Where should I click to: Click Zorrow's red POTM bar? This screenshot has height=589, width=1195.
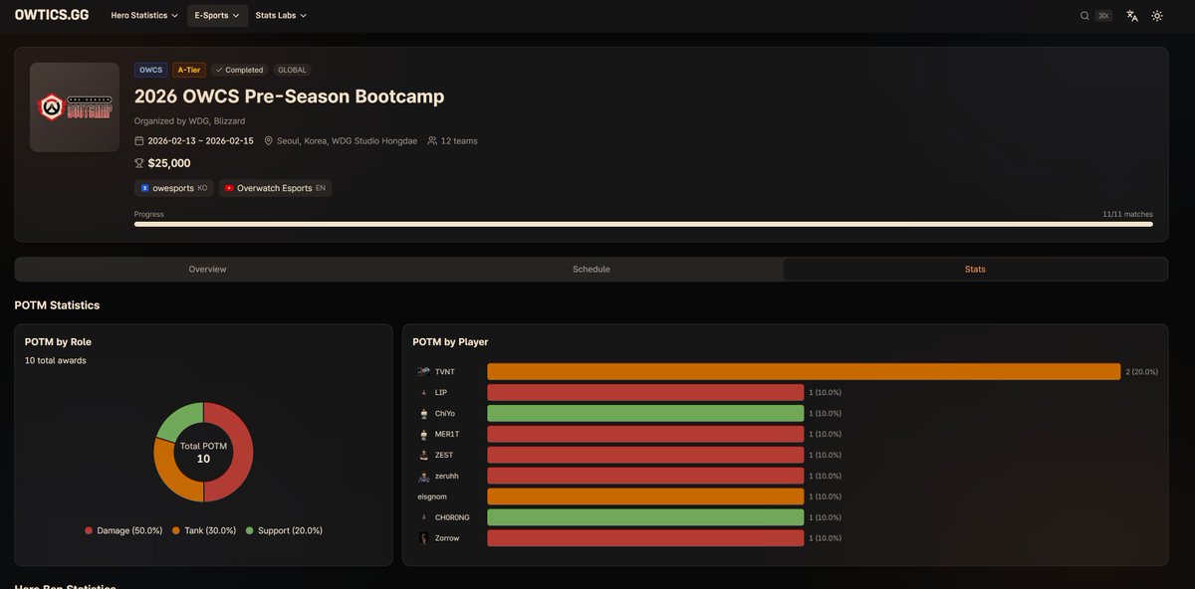pyautogui.click(x=645, y=538)
